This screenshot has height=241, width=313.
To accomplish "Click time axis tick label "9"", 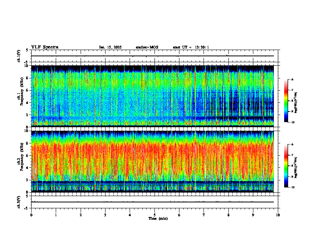I will (253, 215).
